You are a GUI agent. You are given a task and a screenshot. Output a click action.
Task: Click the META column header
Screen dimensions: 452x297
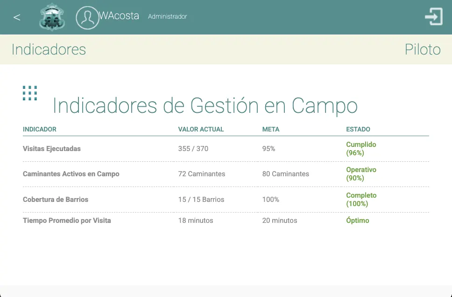pos(271,129)
